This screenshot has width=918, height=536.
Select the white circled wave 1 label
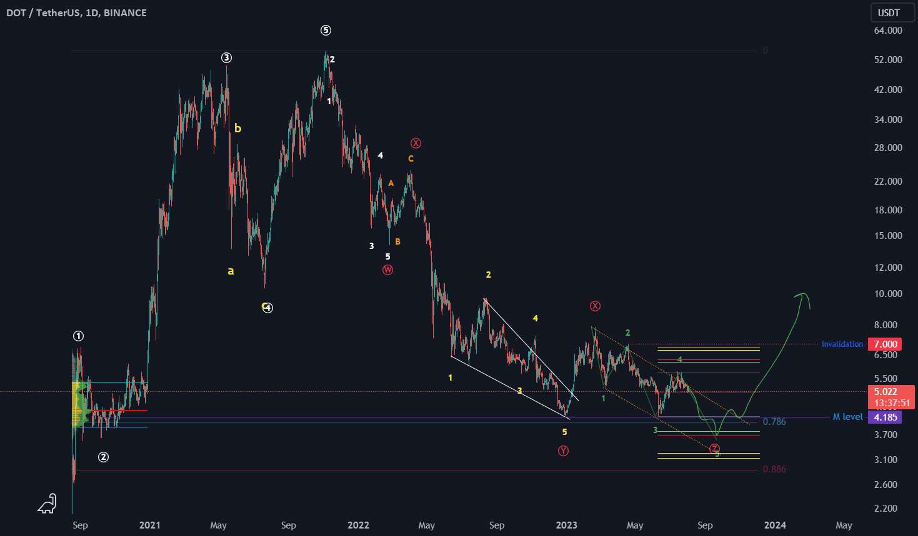[78, 336]
